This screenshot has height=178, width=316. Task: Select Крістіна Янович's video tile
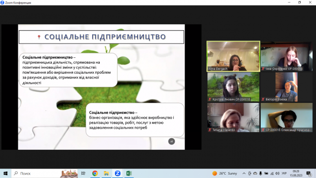click(x=234, y=87)
